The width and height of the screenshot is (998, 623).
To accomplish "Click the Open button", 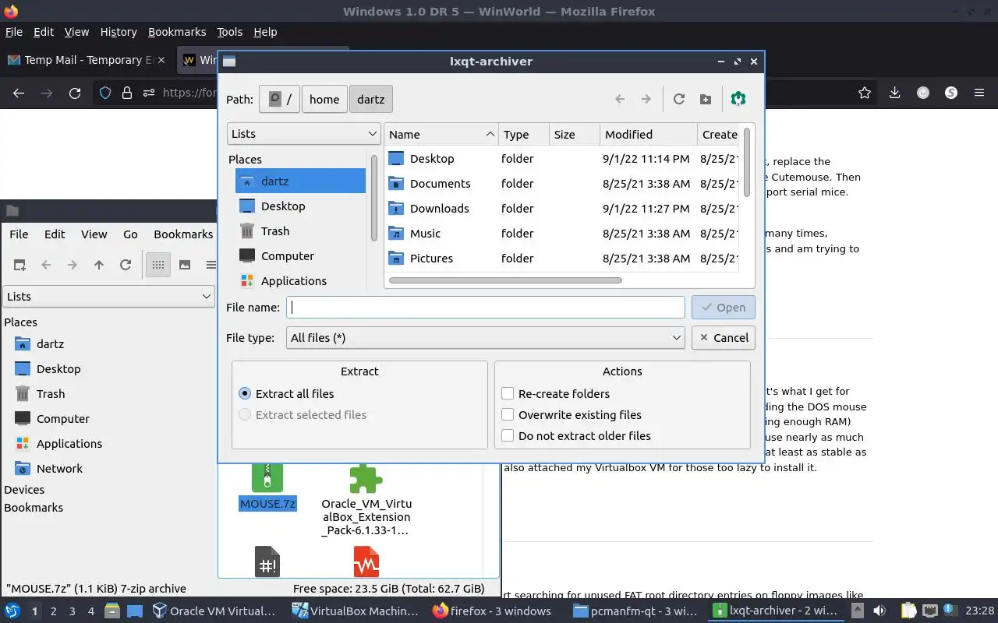I will pos(723,307).
